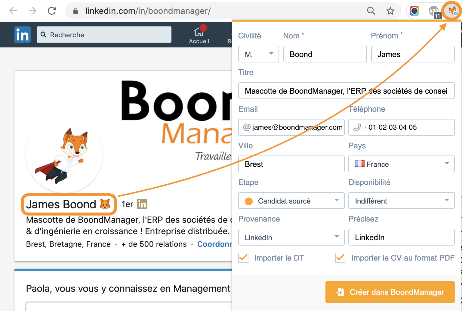462x311 pixels.
Task: Click the French flag in Pays field
Action: click(359, 164)
